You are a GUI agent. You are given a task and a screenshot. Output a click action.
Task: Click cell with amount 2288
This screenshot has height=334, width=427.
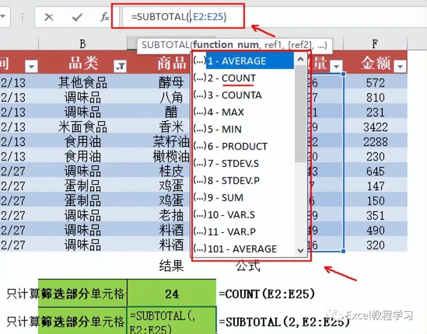click(x=376, y=141)
